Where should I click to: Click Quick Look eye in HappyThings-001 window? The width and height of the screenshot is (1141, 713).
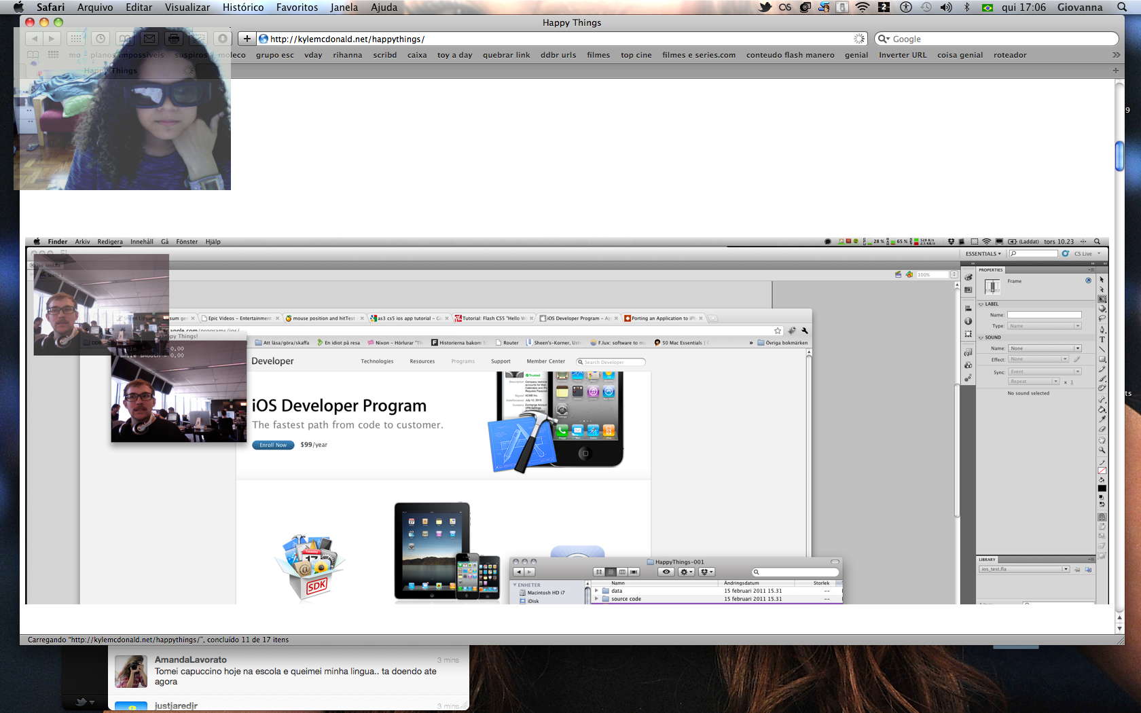666,572
